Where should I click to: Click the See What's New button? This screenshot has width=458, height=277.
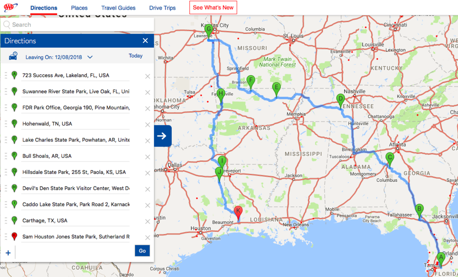click(x=213, y=8)
